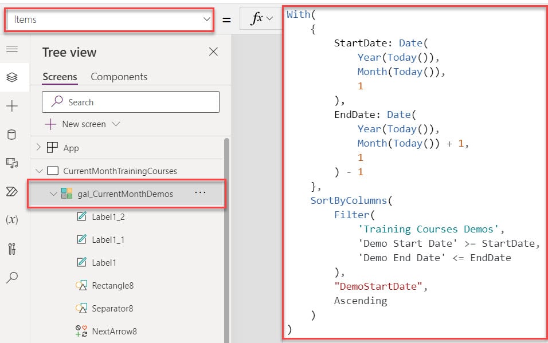This screenshot has height=343, width=548.
Task: Open the Advanced tools icon
Action: coord(12,249)
